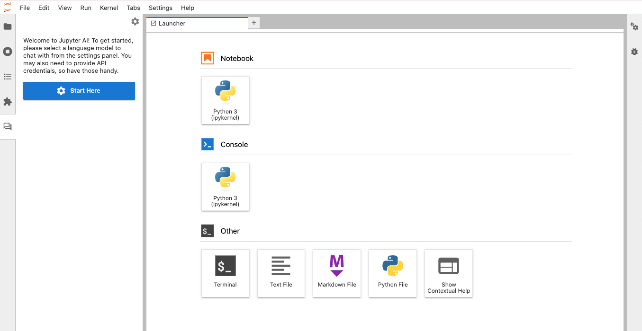Screen dimensions: 642x331
Task: Open the Kernel menu
Action: [x=109, y=8]
